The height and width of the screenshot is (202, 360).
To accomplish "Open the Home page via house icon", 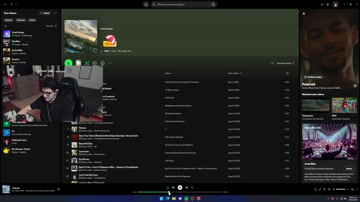I will coord(146,4).
